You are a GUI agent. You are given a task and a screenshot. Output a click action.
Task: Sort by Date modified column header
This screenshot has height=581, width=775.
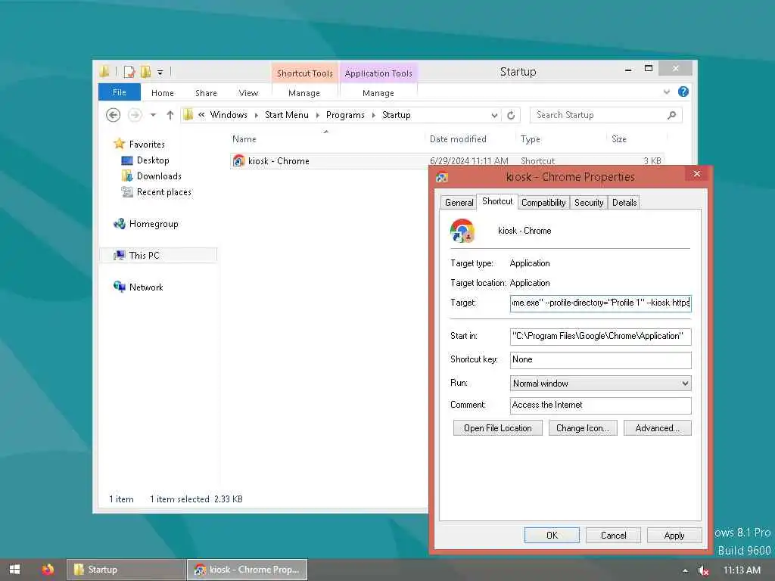458,139
